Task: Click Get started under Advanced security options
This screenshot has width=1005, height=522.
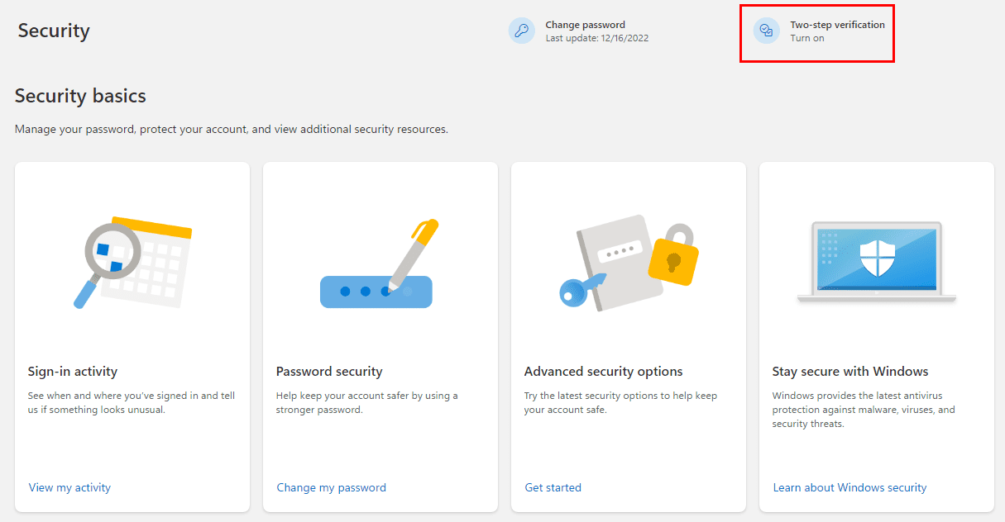Action: [x=553, y=487]
